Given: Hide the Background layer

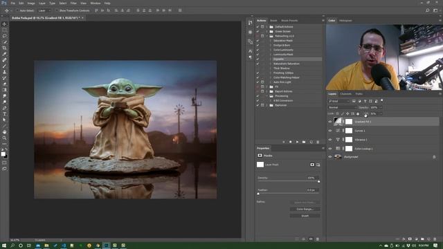Looking at the screenshot, I should tap(329, 157).
